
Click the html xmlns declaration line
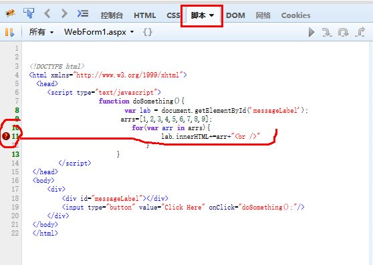tap(108, 75)
